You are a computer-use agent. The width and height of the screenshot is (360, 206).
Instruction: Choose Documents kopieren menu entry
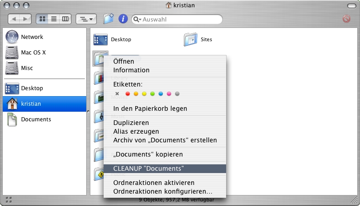[x=165, y=154]
